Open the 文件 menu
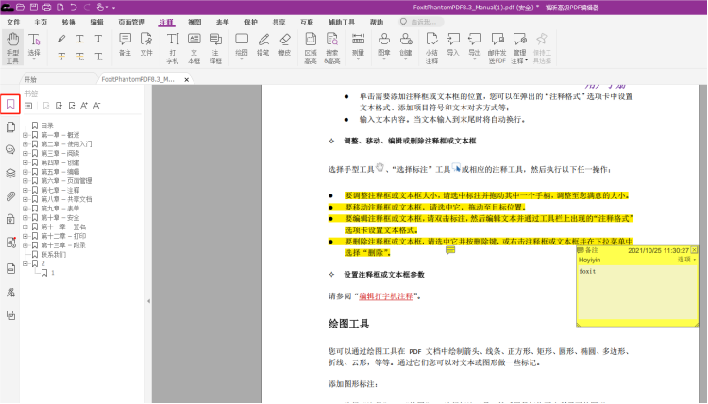 coord(13,22)
